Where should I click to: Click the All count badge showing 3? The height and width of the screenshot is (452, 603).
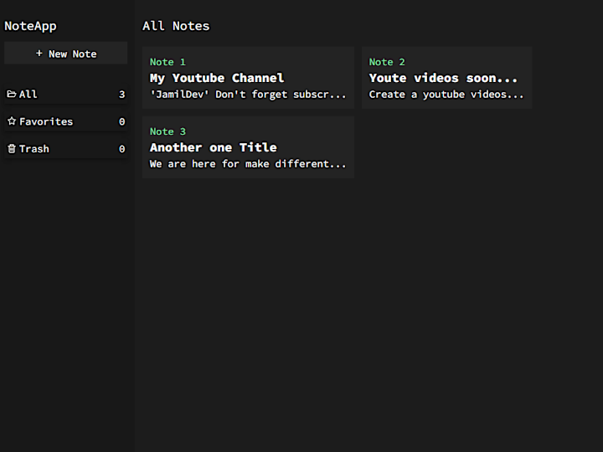tap(122, 94)
